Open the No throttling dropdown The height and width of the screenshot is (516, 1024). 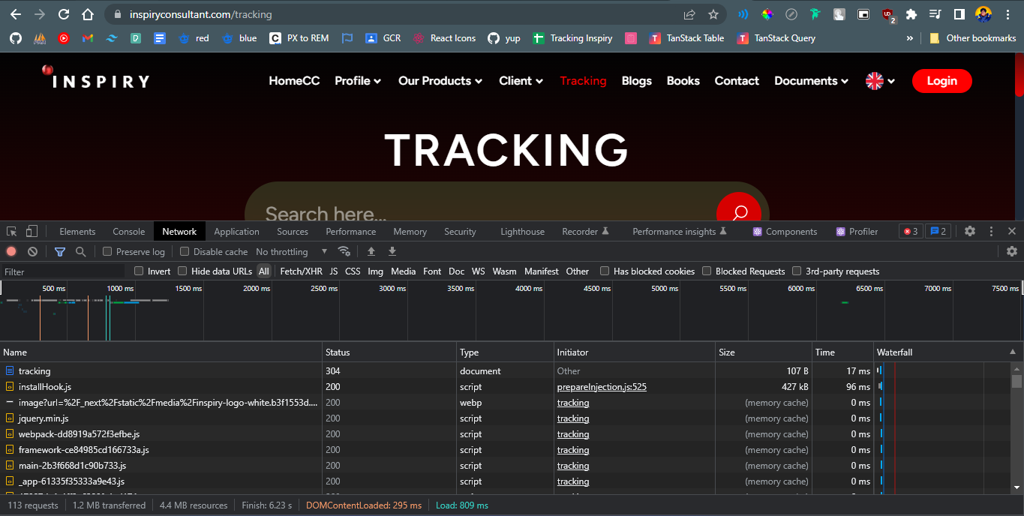tap(292, 252)
